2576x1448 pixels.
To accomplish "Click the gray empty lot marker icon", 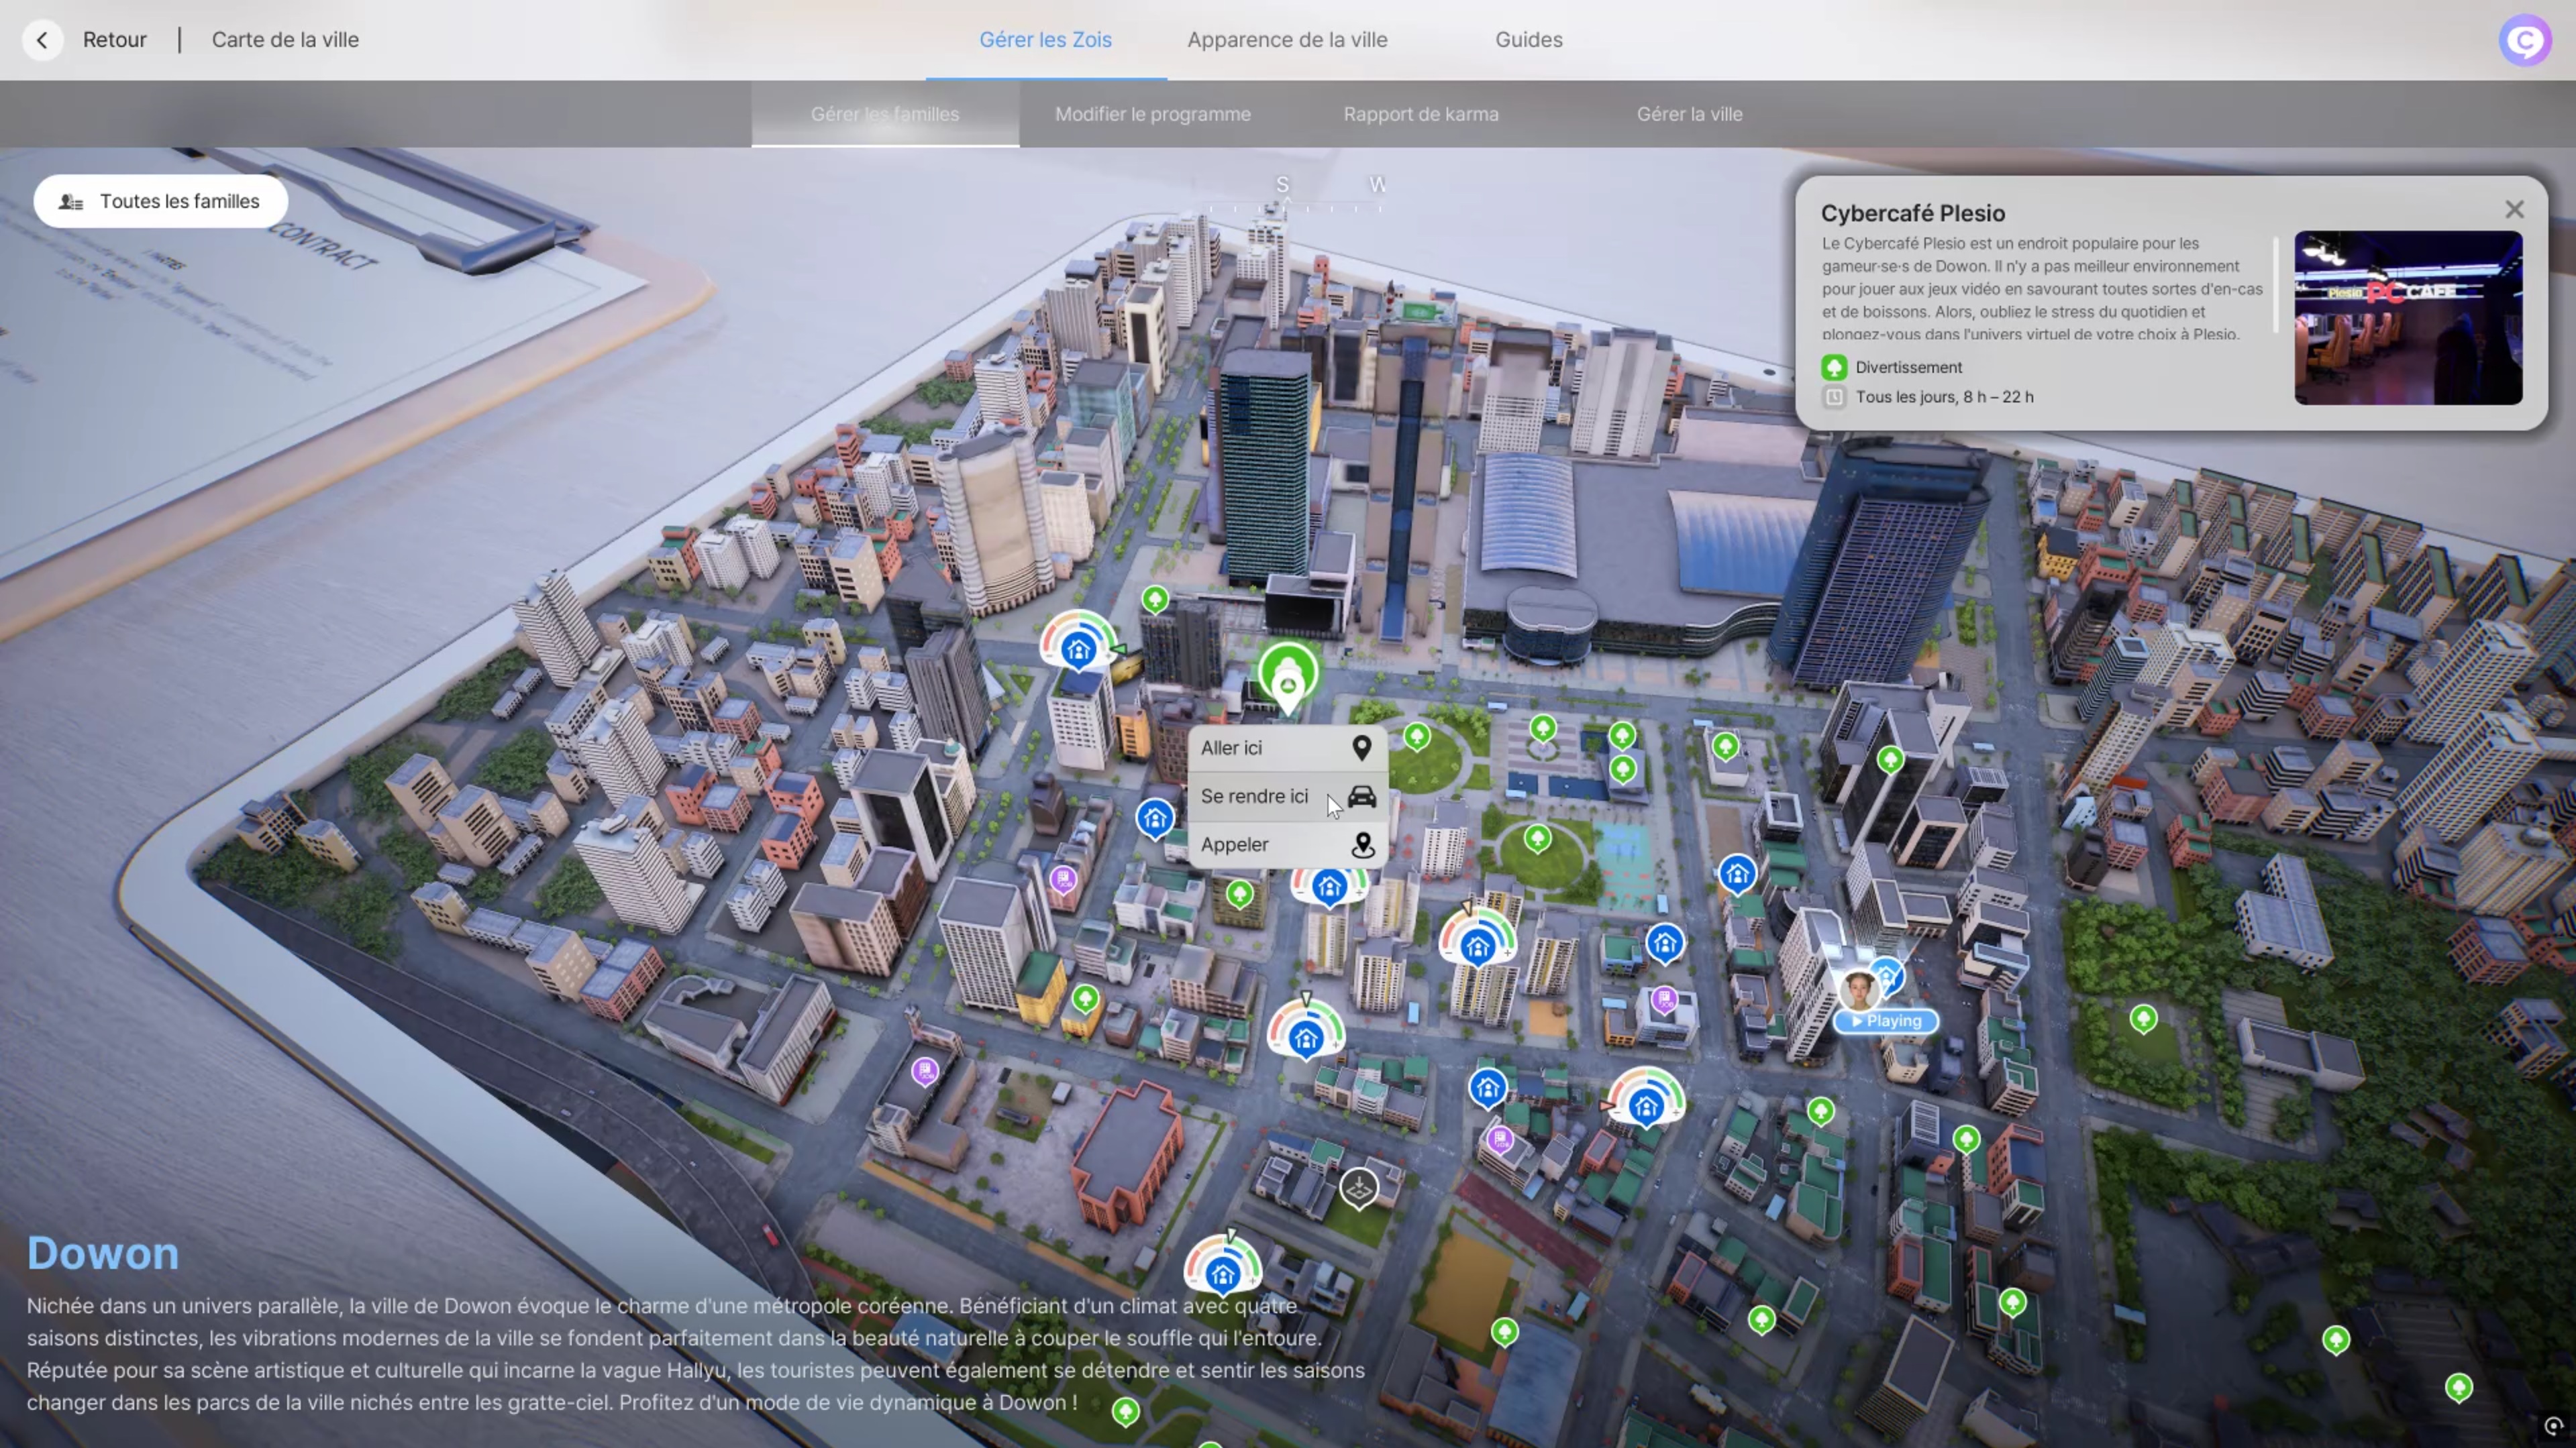I will (x=1359, y=1188).
